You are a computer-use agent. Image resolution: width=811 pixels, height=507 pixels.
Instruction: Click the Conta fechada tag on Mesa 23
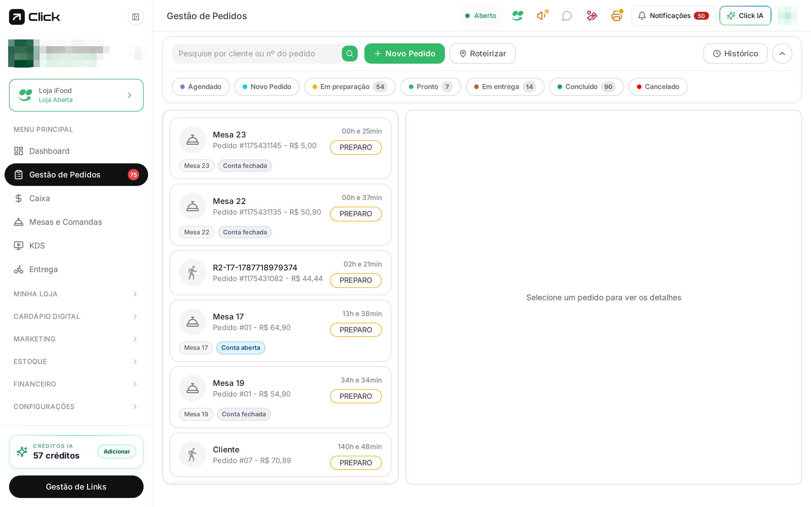point(245,166)
